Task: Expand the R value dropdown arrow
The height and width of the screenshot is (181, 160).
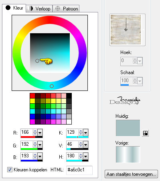Action: pos(40,133)
